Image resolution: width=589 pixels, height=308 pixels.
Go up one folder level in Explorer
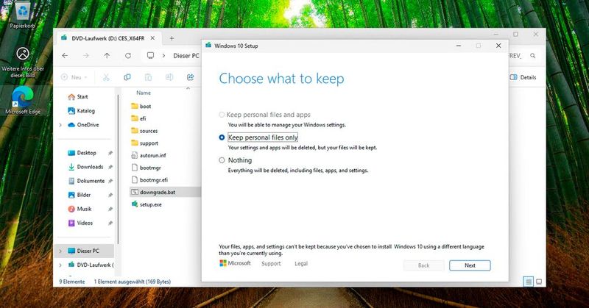coord(107,56)
